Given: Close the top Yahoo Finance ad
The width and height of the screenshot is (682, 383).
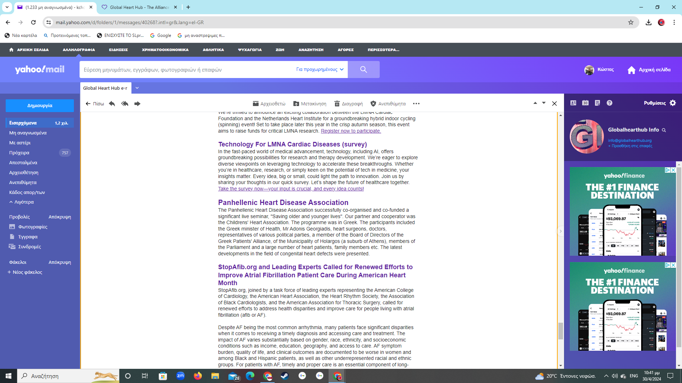Looking at the screenshot, I should (x=673, y=170).
